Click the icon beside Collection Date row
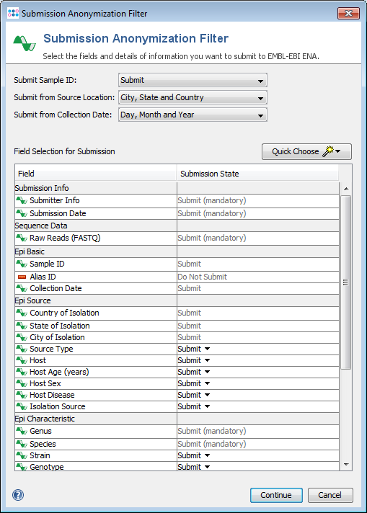 click(22, 288)
